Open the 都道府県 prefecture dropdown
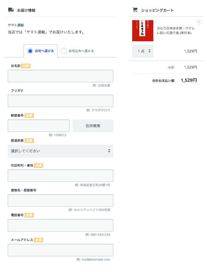This screenshot has height=274, width=207. pos(61,151)
